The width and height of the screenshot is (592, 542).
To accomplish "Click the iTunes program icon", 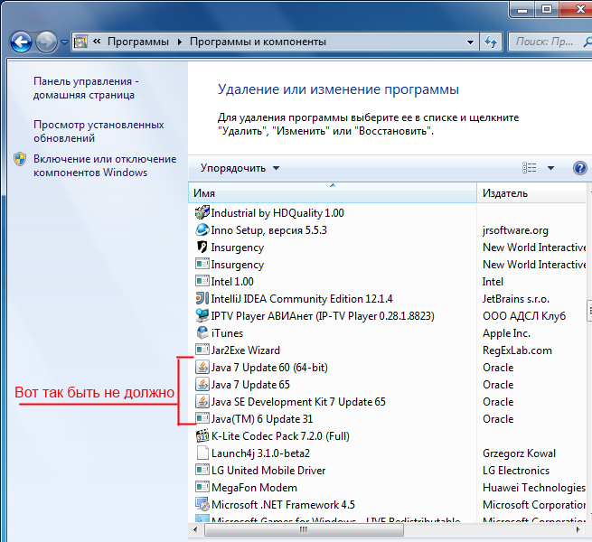I will 202,333.
